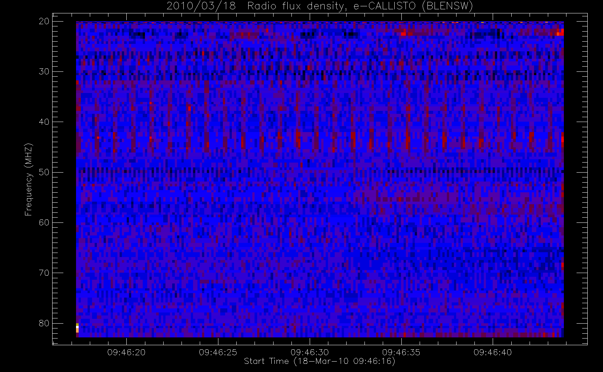Click frequency tick label 50
603x372 pixels.
coord(44,172)
